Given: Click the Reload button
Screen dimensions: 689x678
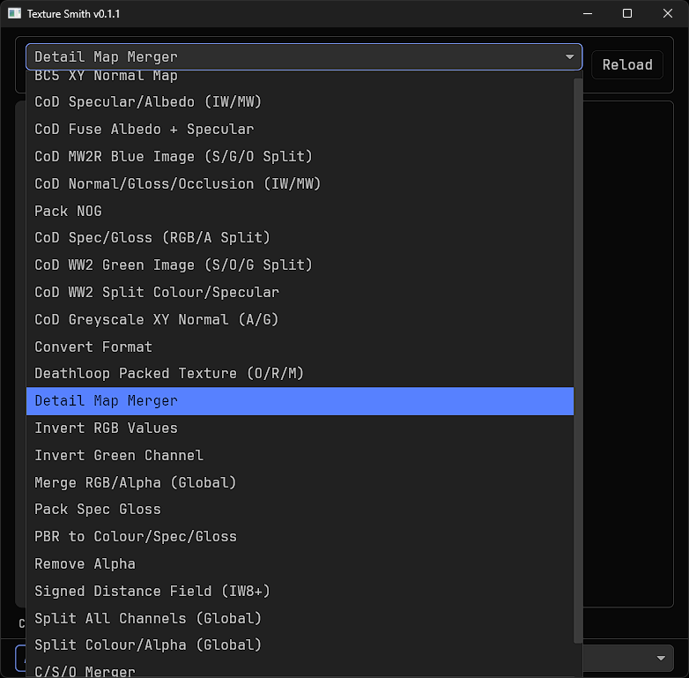Looking at the screenshot, I should (x=627, y=64).
